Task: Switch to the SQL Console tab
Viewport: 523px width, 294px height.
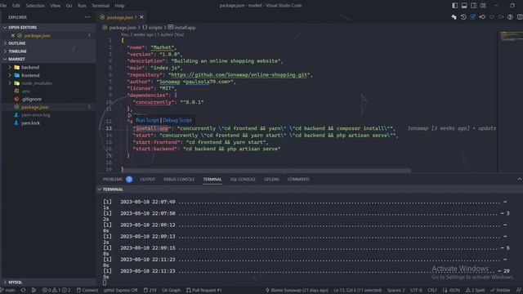Action: [x=243, y=180]
